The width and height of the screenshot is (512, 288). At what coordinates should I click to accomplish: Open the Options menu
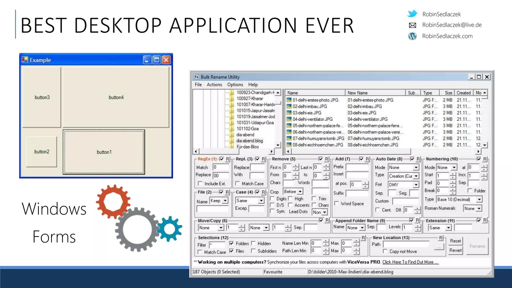[235, 85]
